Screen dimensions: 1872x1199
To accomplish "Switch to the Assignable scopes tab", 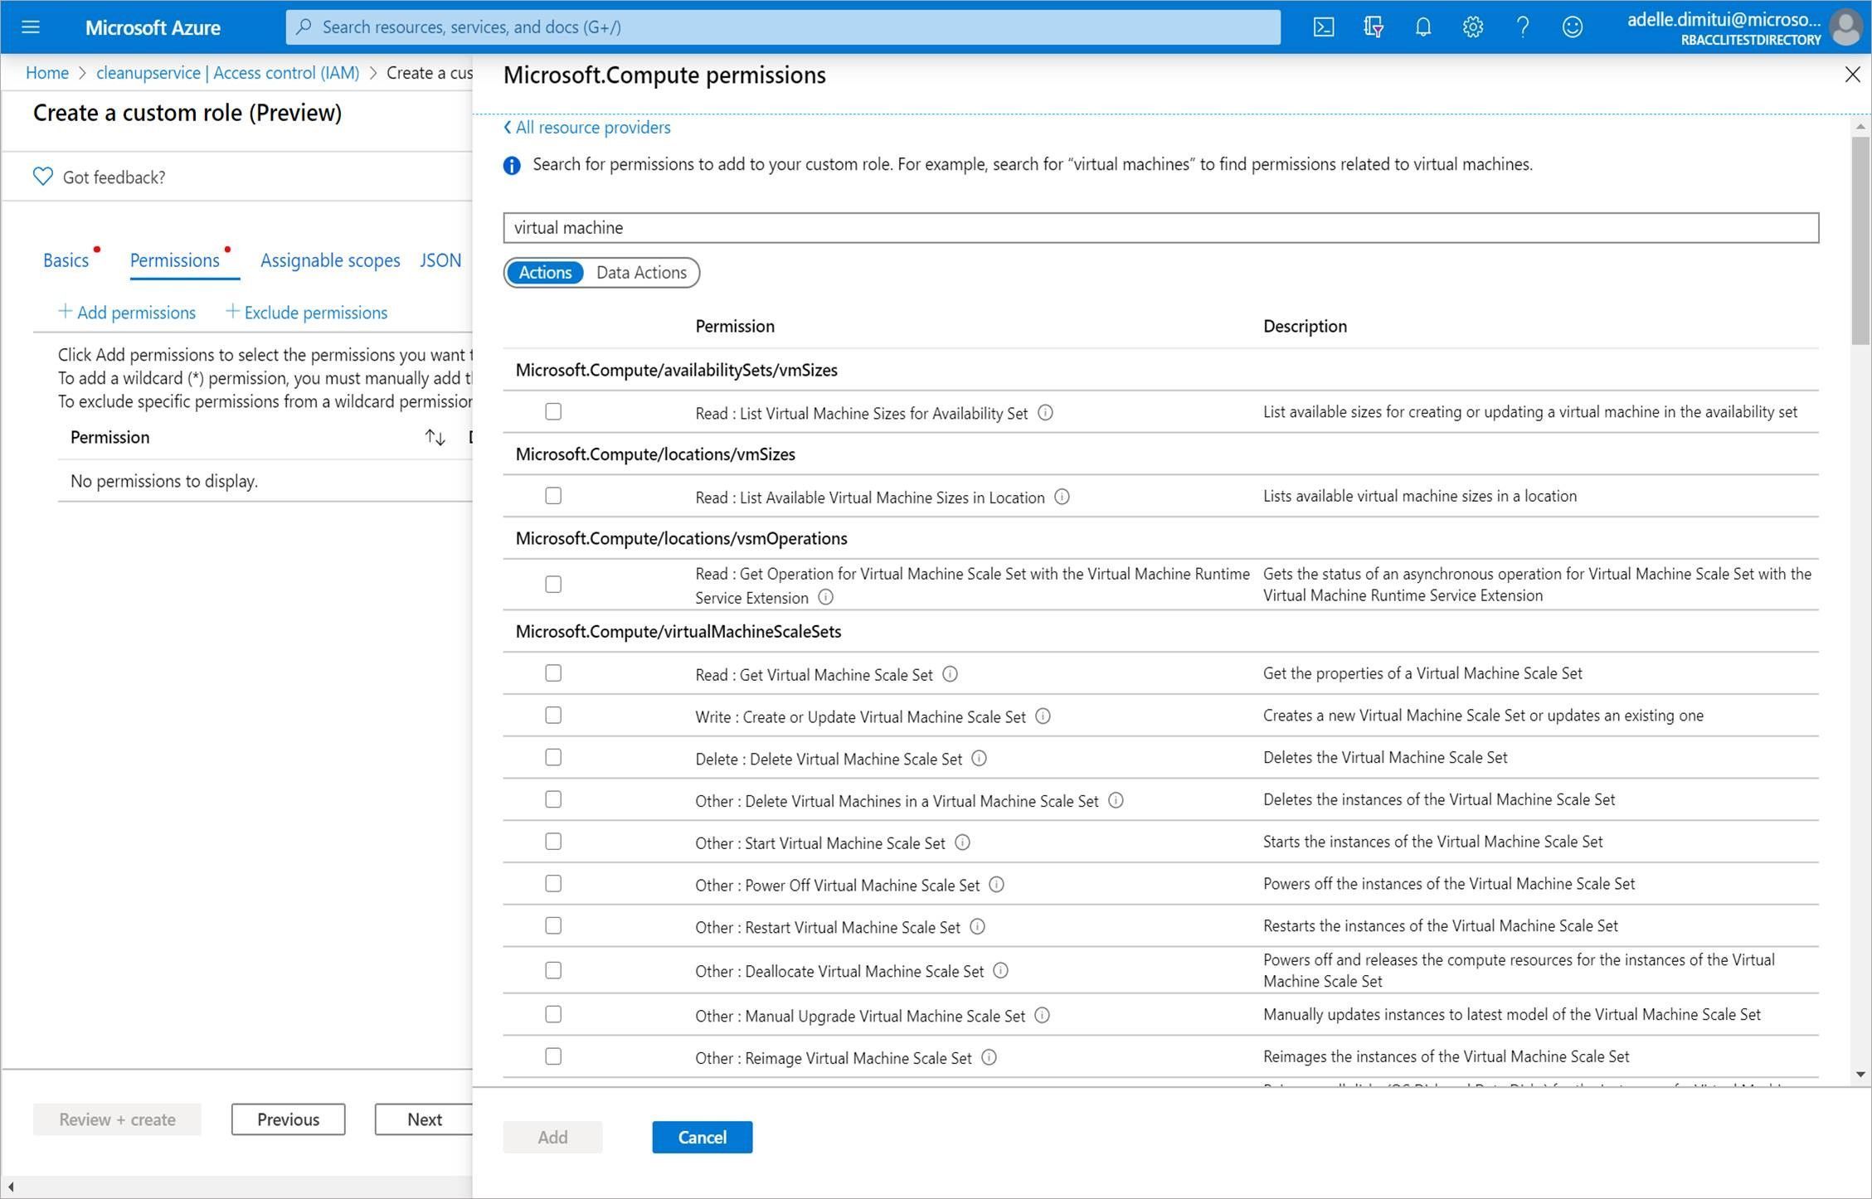I will point(329,260).
